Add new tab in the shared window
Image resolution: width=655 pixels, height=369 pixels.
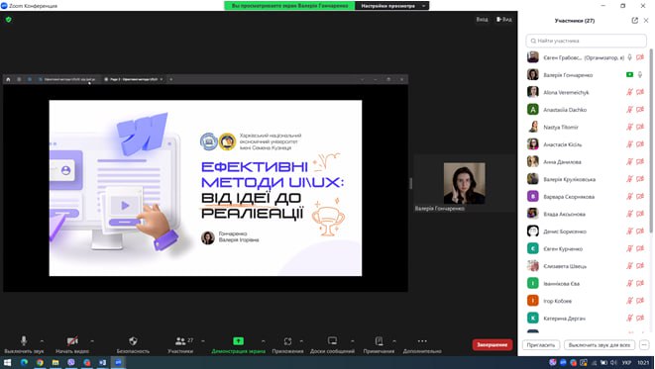click(x=170, y=79)
